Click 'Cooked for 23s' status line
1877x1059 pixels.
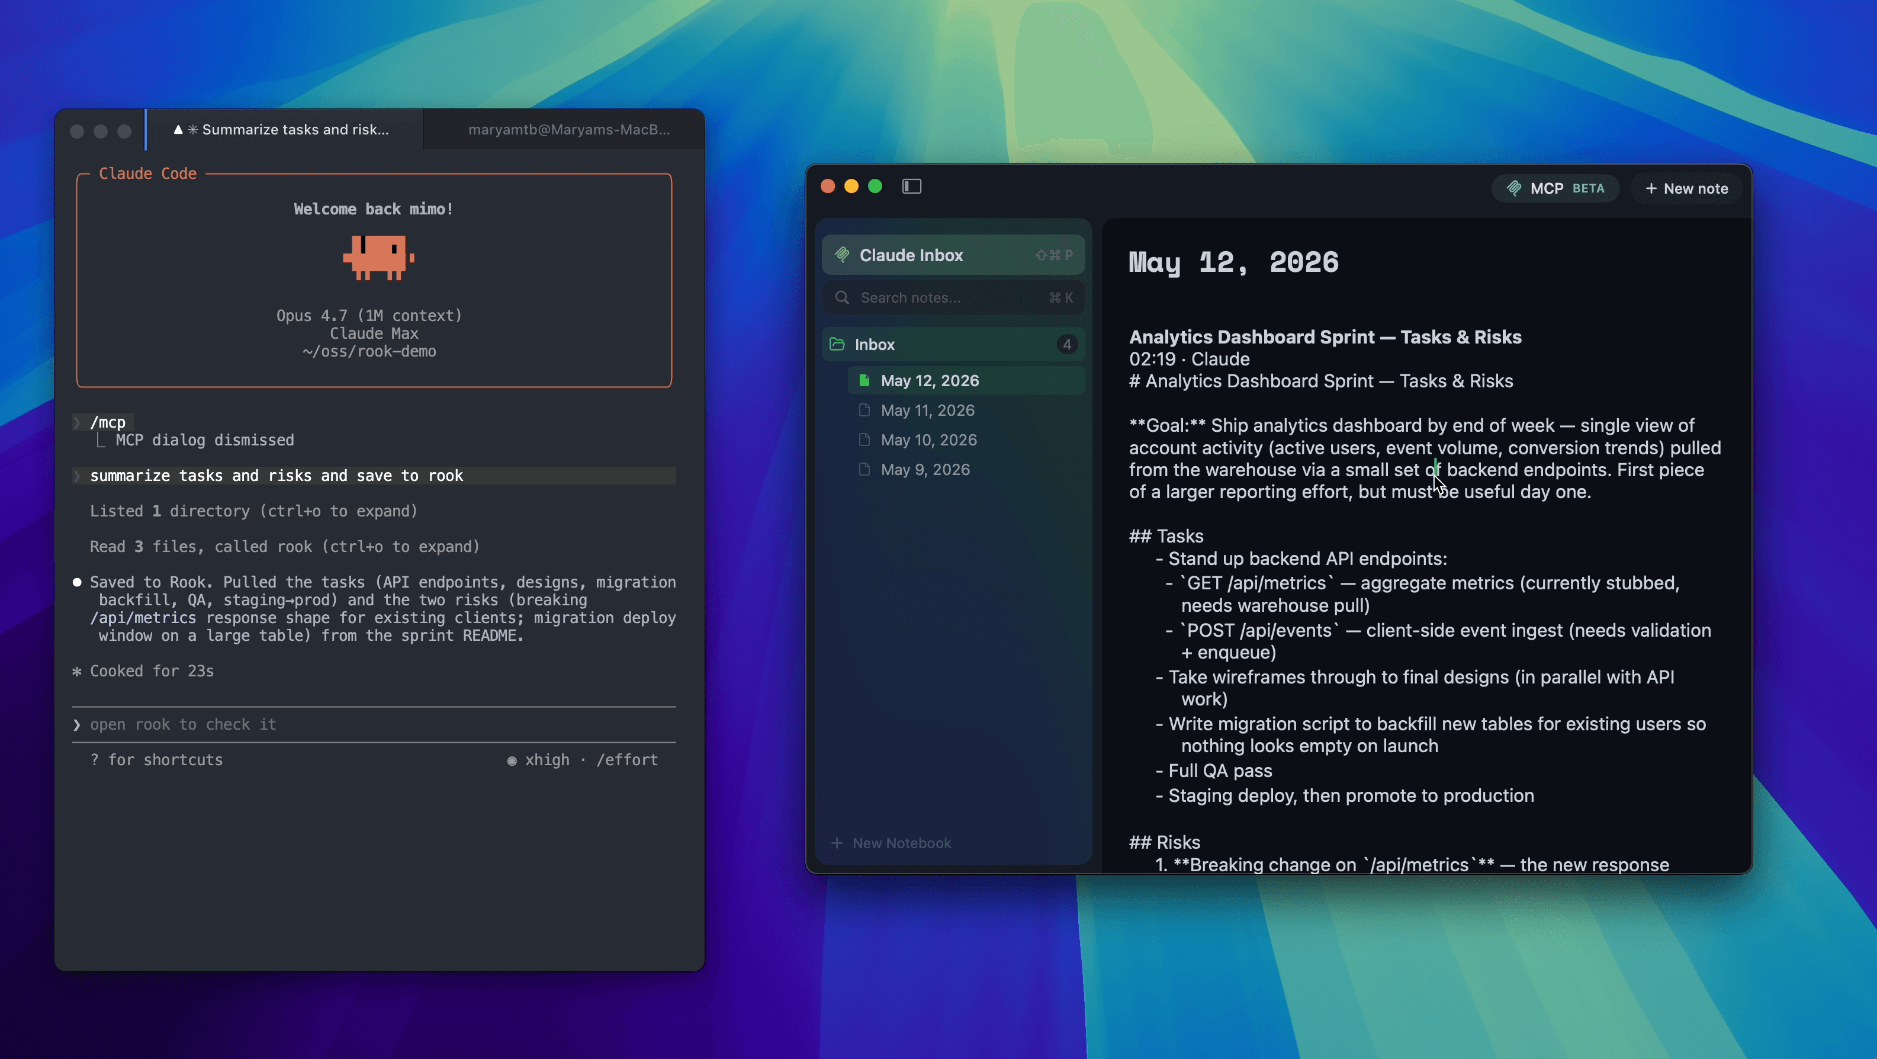[152, 671]
